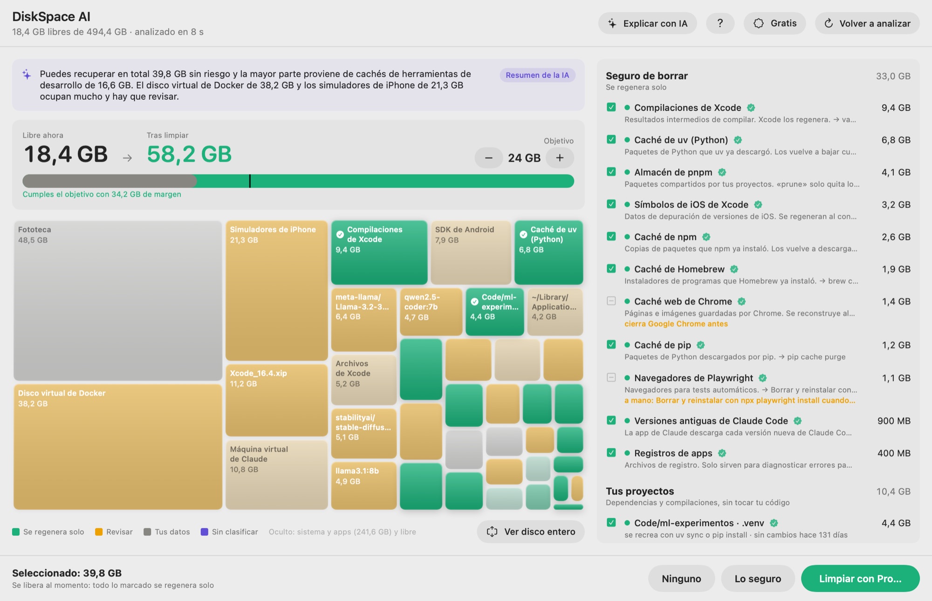Click Limpiar con Pro button
The width and height of the screenshot is (932, 601).
[x=860, y=579]
